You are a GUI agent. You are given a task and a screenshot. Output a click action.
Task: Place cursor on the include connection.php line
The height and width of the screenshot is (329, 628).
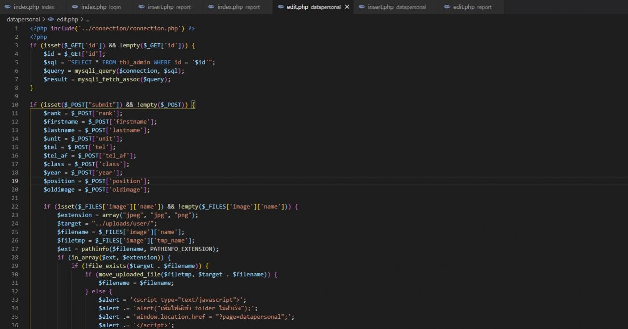(x=112, y=29)
